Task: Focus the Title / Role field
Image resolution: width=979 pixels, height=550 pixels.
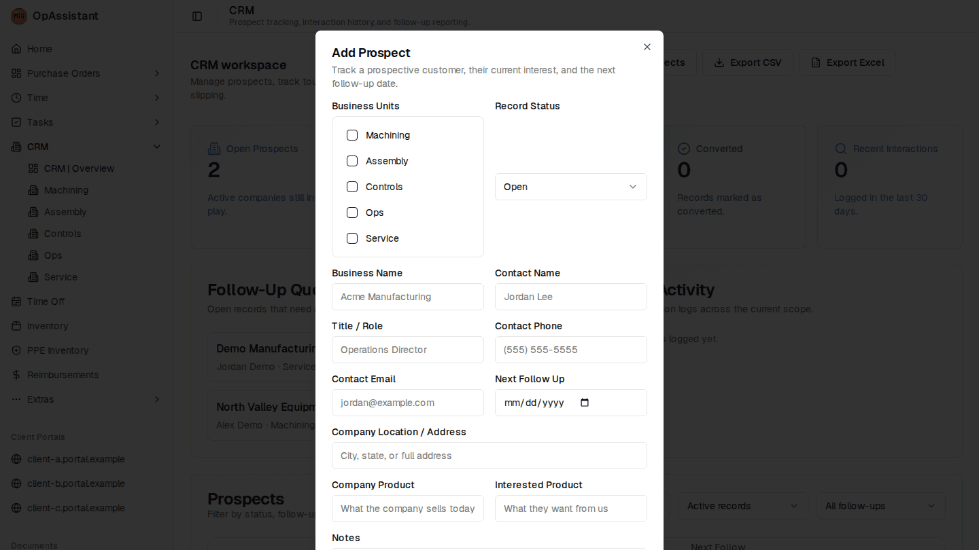Action: click(x=408, y=350)
